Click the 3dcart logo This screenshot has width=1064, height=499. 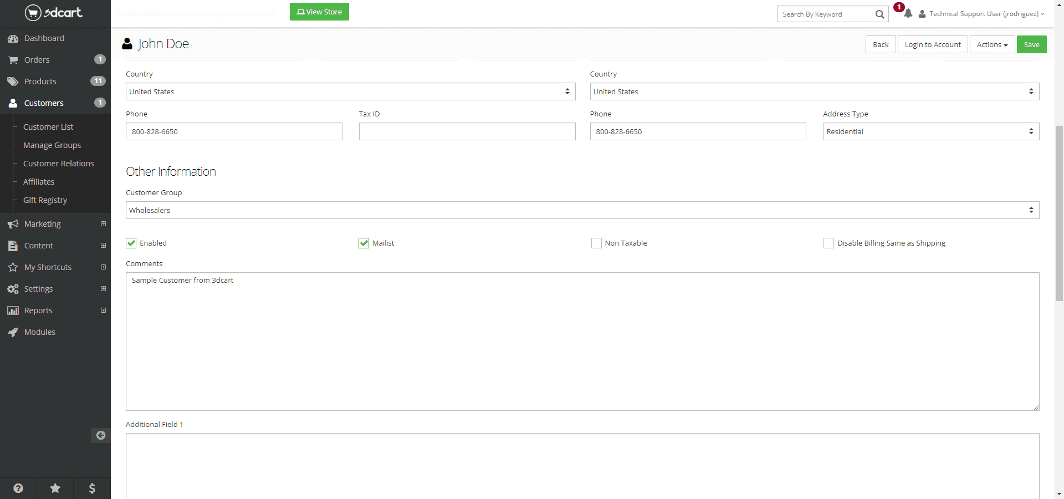pyautogui.click(x=54, y=12)
